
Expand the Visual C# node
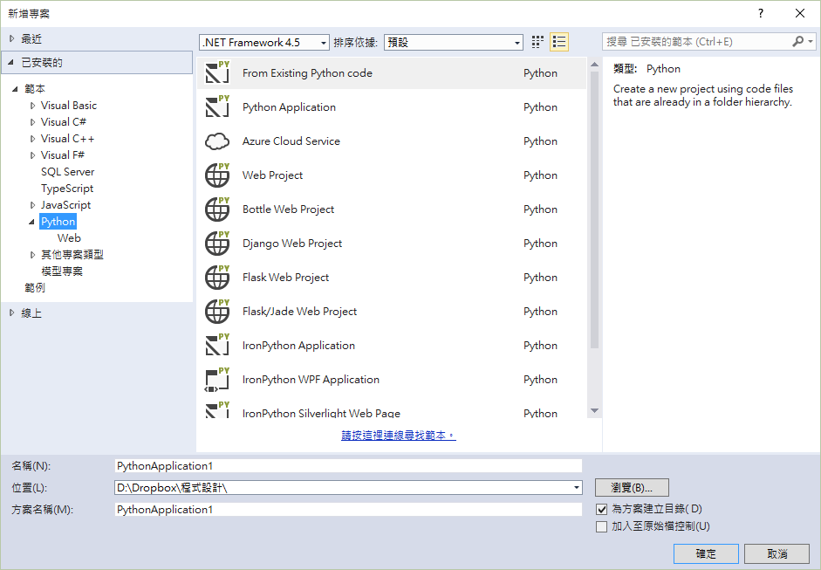click(x=32, y=122)
